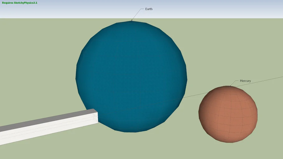
Task: Select the white beam's square end face
Action: click(96, 117)
